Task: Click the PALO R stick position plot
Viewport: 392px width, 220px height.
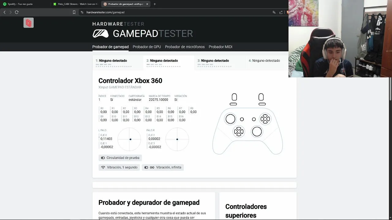Action: tap(177, 139)
